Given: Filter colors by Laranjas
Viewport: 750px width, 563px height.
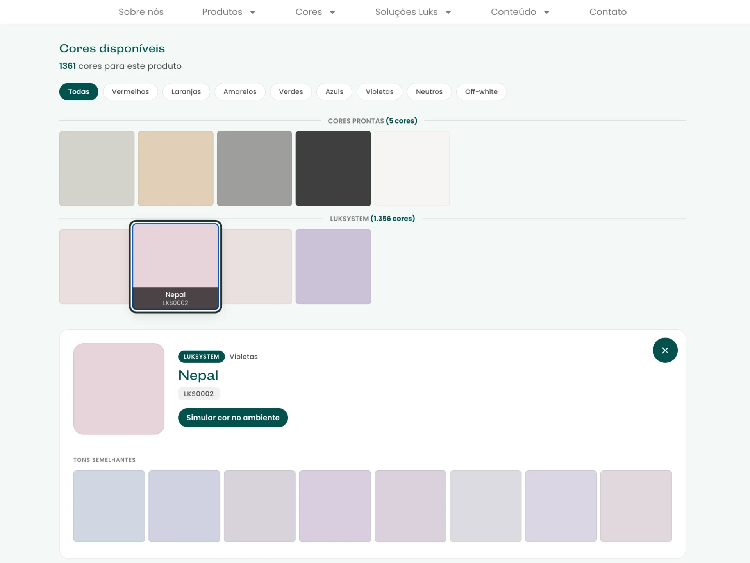Looking at the screenshot, I should (x=186, y=91).
